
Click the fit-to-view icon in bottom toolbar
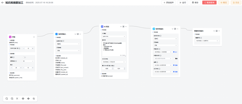(x=17, y=99)
